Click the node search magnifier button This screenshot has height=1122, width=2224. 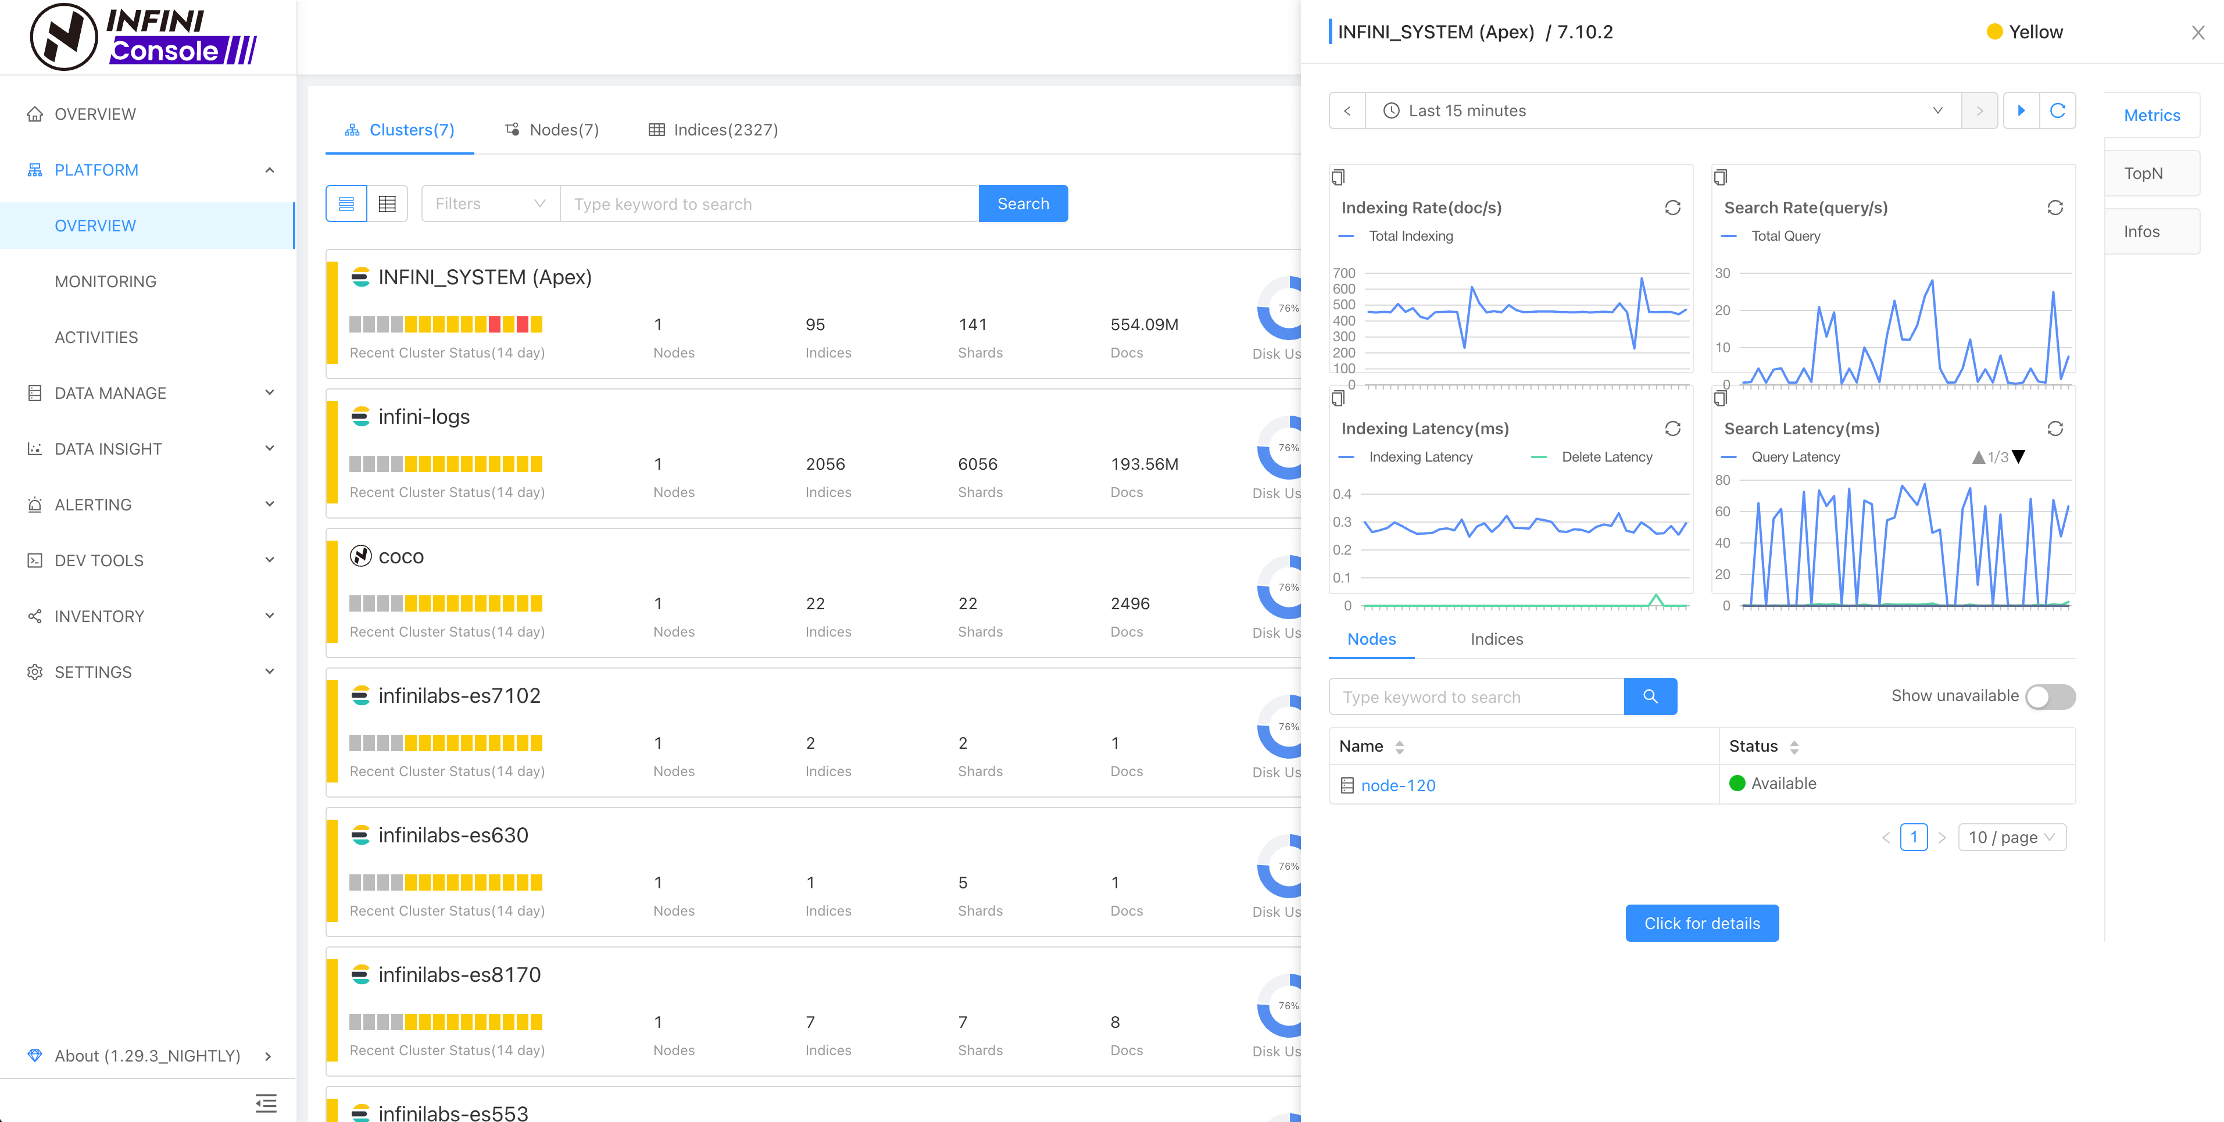point(1650,696)
